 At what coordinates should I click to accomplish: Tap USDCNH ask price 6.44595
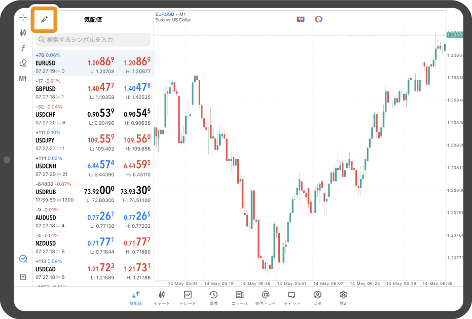click(137, 165)
